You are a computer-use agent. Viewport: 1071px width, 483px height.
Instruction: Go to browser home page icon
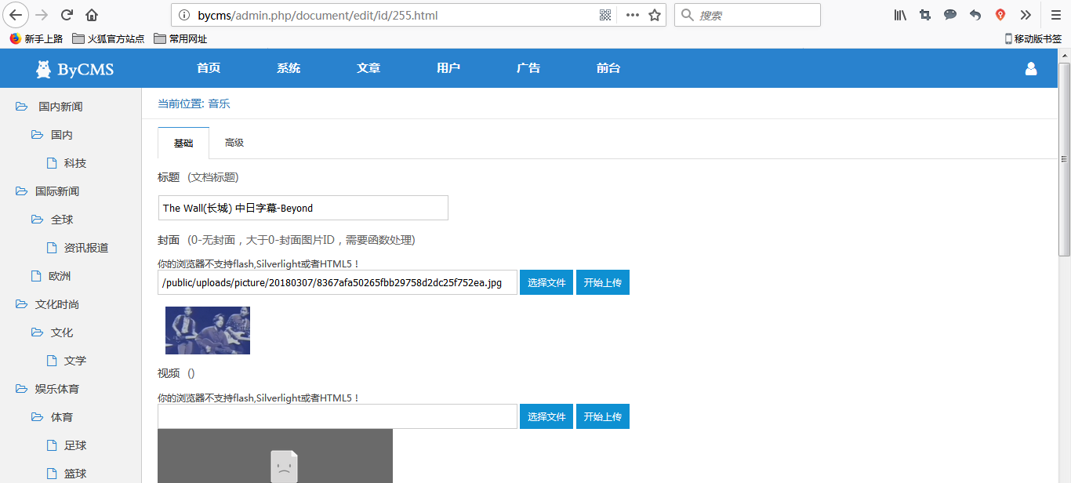(x=92, y=15)
